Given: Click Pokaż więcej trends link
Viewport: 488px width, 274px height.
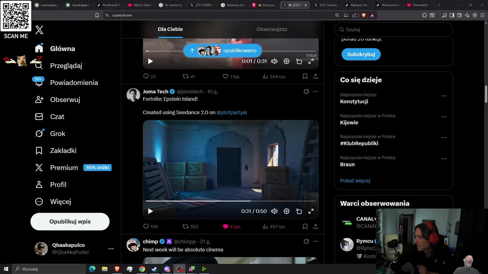Looking at the screenshot, I should pyautogui.click(x=355, y=181).
